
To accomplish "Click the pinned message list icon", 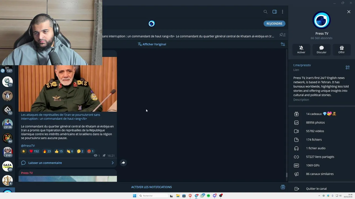I will tap(282, 35).
